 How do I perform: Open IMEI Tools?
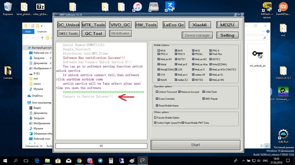[68, 34]
